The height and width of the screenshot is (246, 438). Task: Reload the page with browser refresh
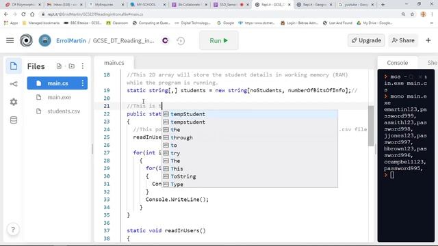click(23, 14)
